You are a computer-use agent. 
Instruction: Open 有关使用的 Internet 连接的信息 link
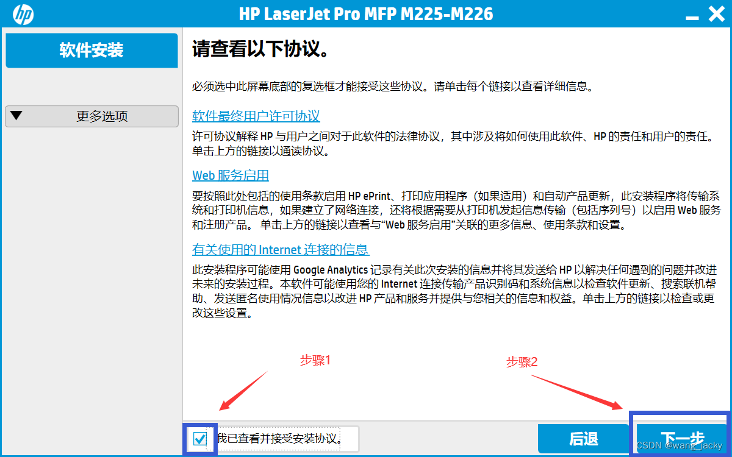[x=281, y=250]
